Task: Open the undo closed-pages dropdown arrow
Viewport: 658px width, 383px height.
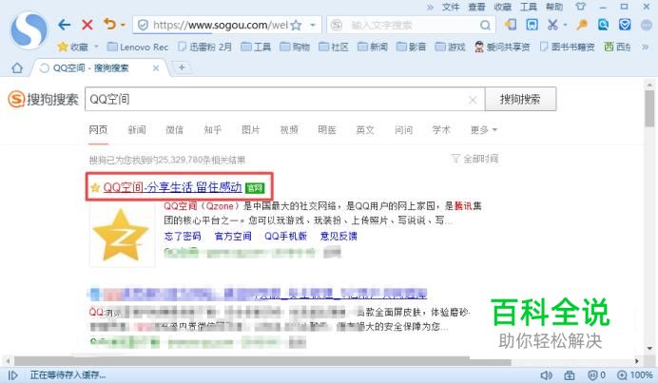Action: [x=123, y=25]
